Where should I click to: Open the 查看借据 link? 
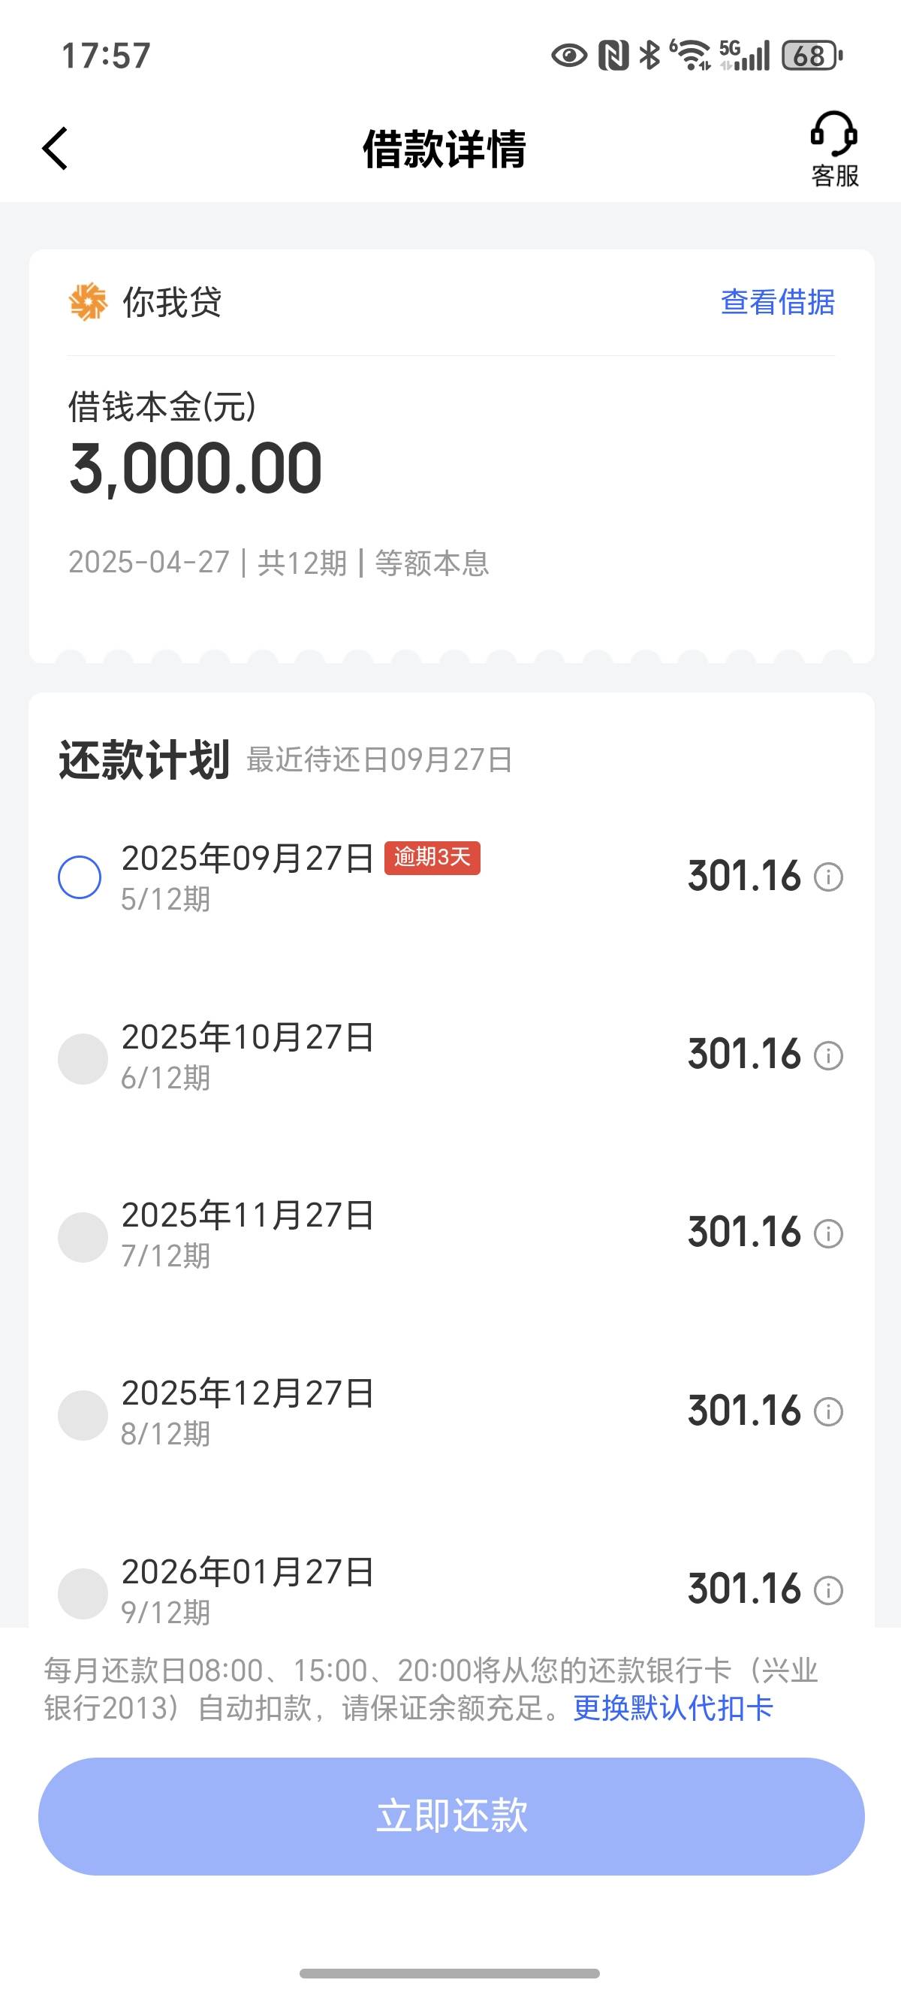coord(778,302)
